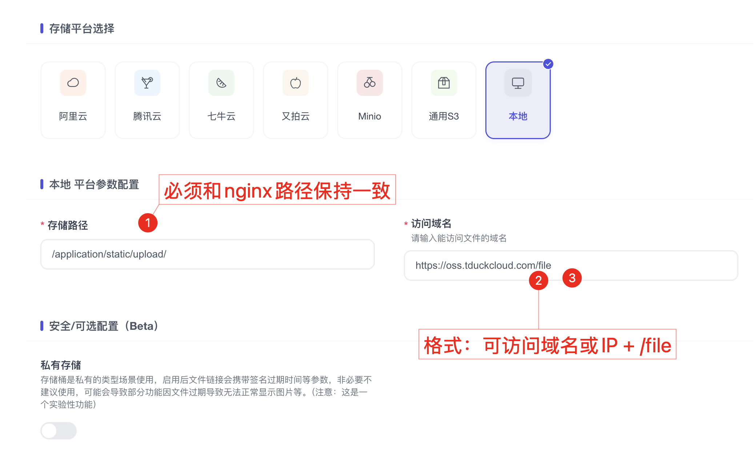Focus the 访问域名 input field
Screen dimensions: 754x470
pyautogui.click(x=571, y=266)
